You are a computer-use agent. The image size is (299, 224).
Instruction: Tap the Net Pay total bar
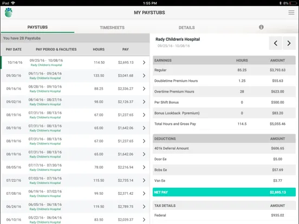pyautogui.click(x=224, y=192)
